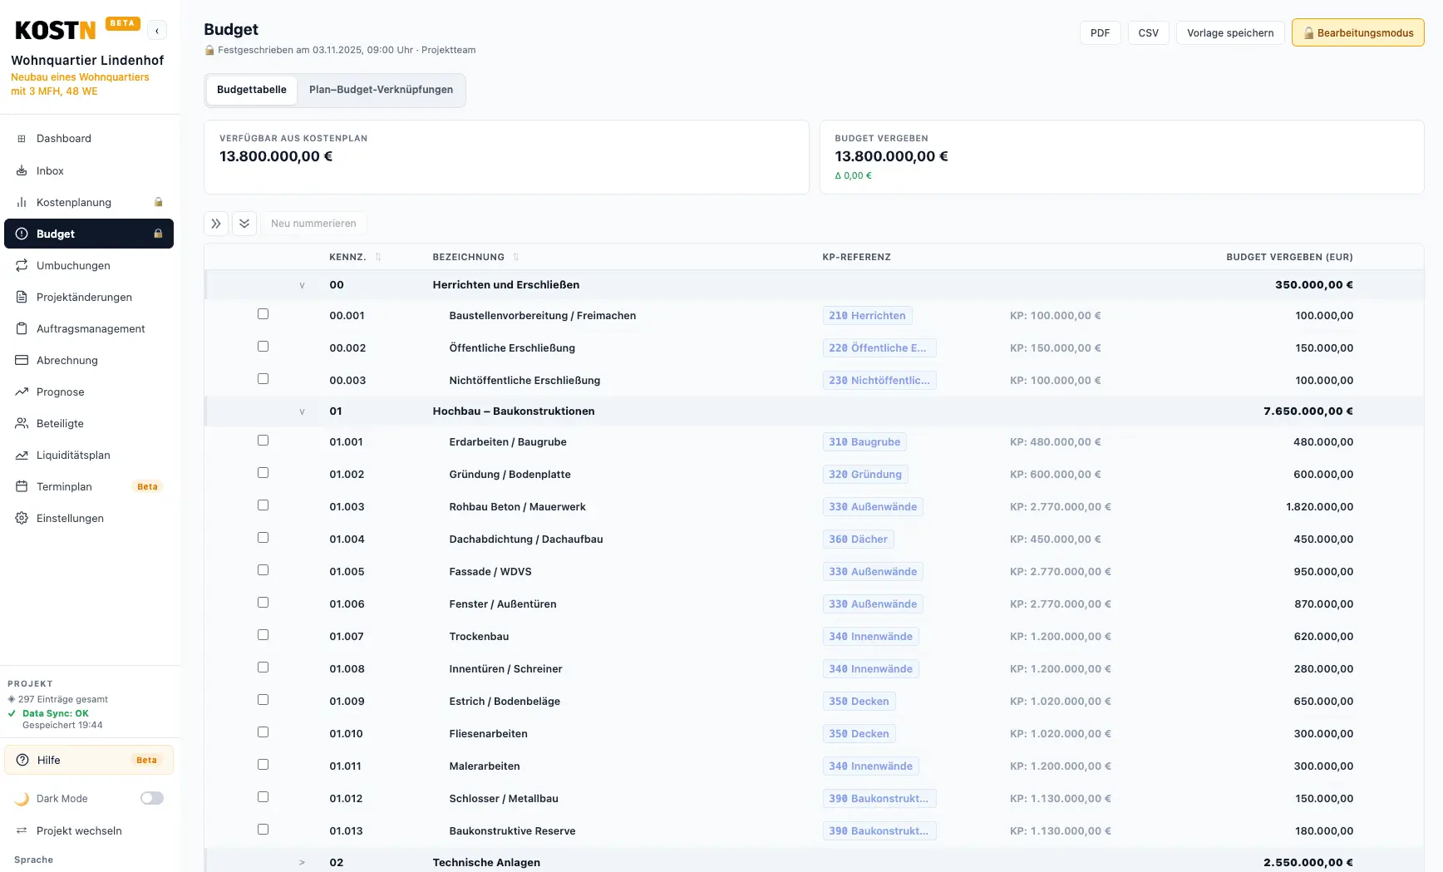Click the Dashboard icon in sidebar
1443x872 pixels.
(22, 139)
